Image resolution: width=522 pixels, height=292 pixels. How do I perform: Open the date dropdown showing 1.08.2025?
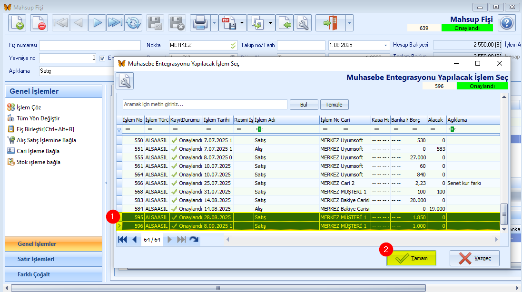point(385,46)
